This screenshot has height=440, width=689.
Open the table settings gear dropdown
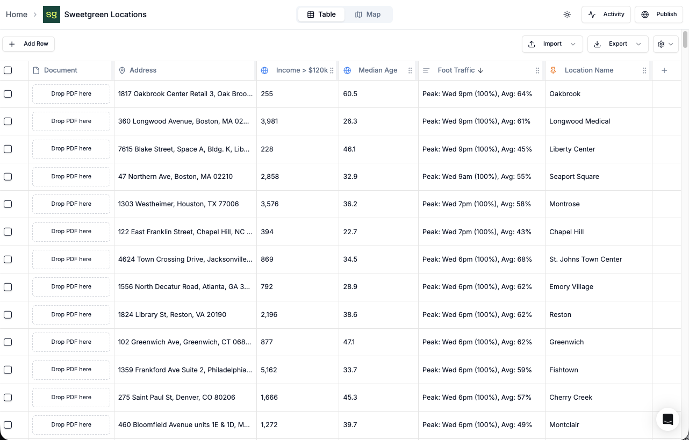tap(665, 44)
